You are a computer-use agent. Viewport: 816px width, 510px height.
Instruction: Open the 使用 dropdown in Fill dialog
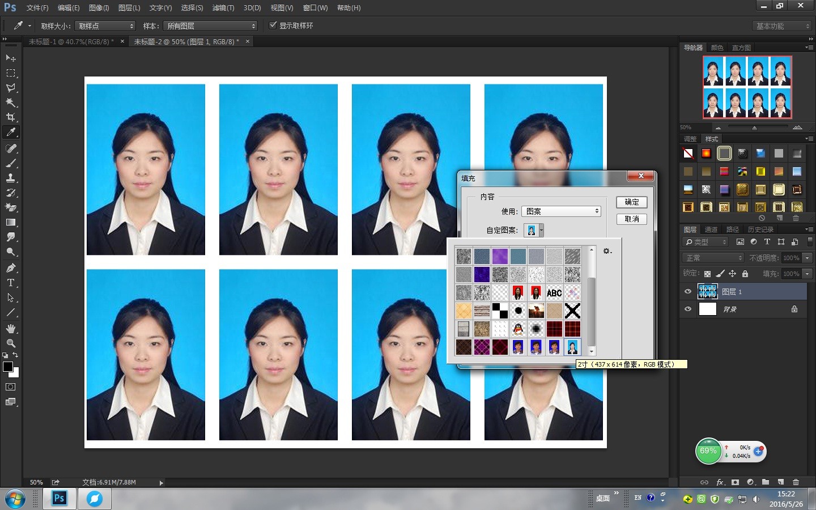click(x=560, y=211)
